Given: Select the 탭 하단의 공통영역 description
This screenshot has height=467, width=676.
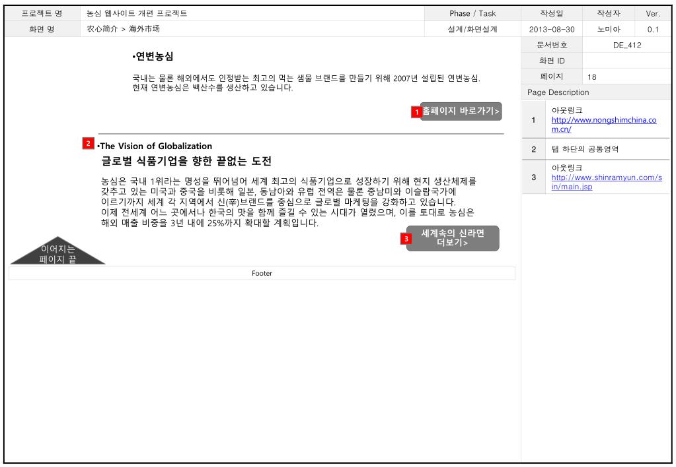Looking at the screenshot, I should pyautogui.click(x=585, y=149).
